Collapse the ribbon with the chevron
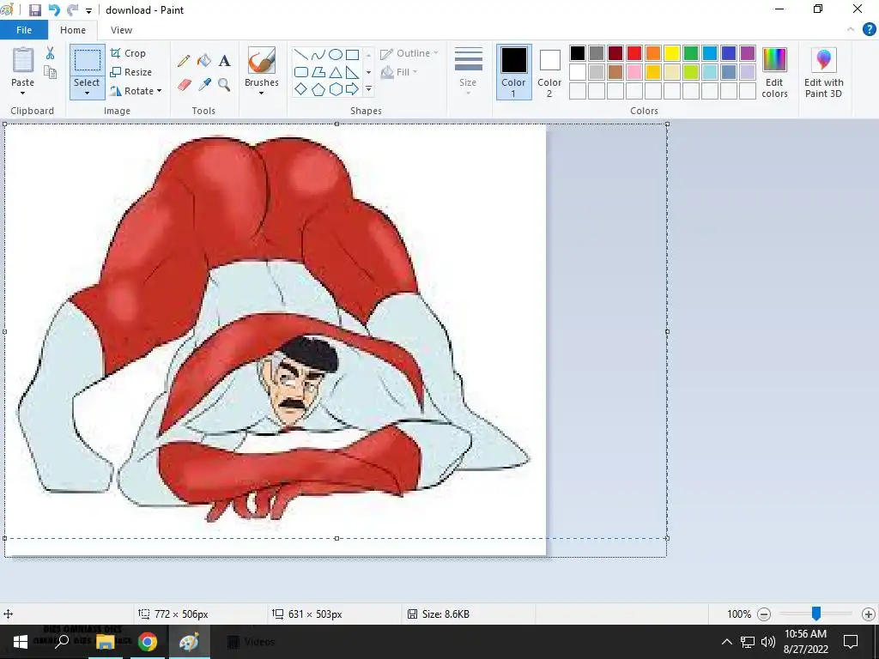Viewport: 879px width, 659px height. click(851, 30)
